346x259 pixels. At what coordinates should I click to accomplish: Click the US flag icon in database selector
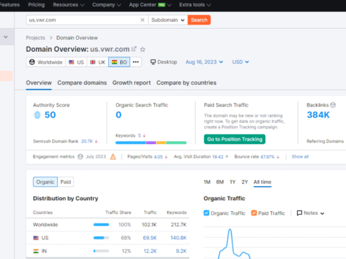coord(71,62)
